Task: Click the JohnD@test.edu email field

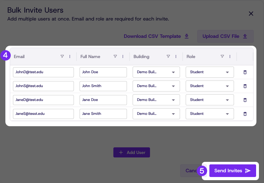Action: click(43, 72)
